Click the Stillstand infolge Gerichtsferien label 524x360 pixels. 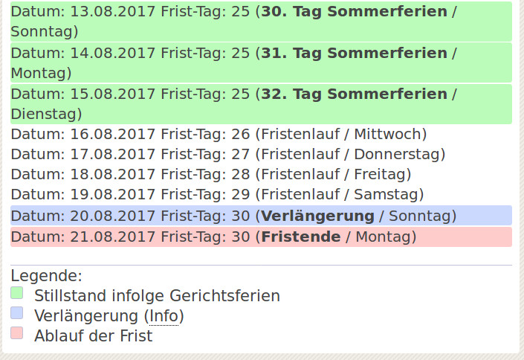click(157, 296)
